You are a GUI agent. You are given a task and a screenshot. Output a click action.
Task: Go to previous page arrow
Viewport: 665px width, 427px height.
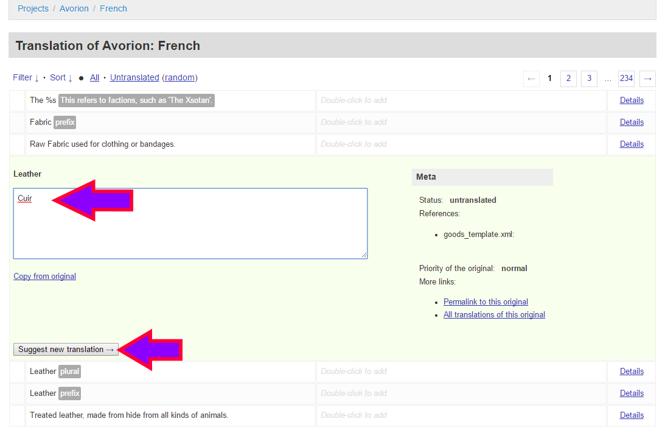point(531,79)
